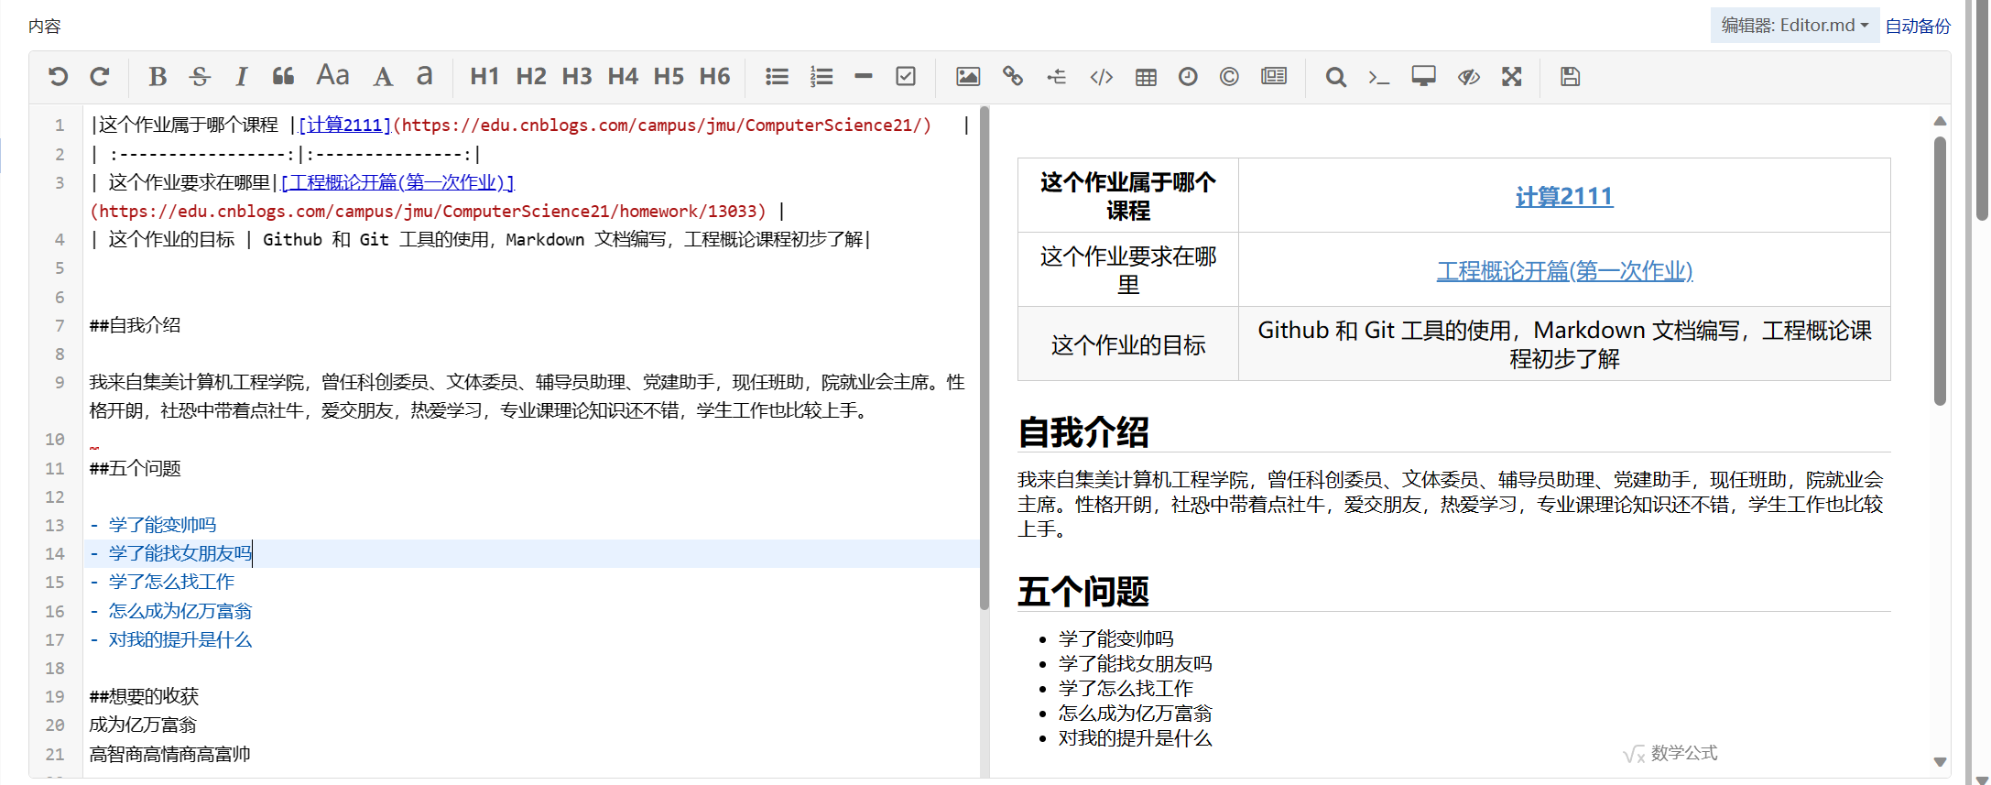This screenshot has height=785, width=1991.
Task: Click the 数学公式 button in preview
Action: pos(1670,753)
